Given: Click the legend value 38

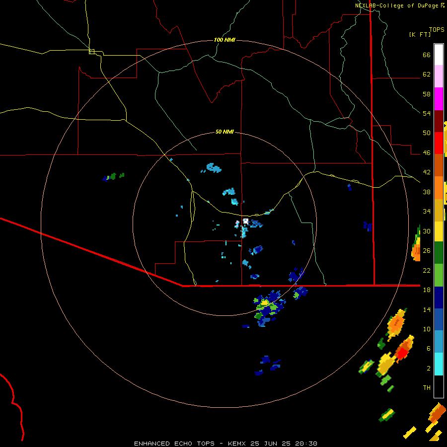Looking at the screenshot, I should [x=427, y=192].
